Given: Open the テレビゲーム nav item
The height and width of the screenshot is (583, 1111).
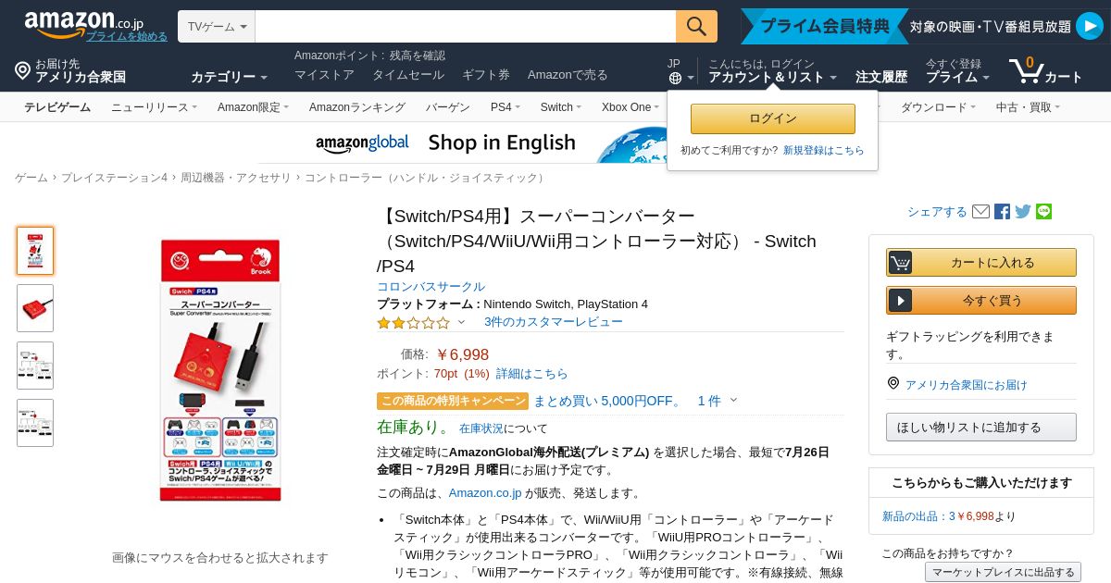Looking at the screenshot, I should [57, 107].
